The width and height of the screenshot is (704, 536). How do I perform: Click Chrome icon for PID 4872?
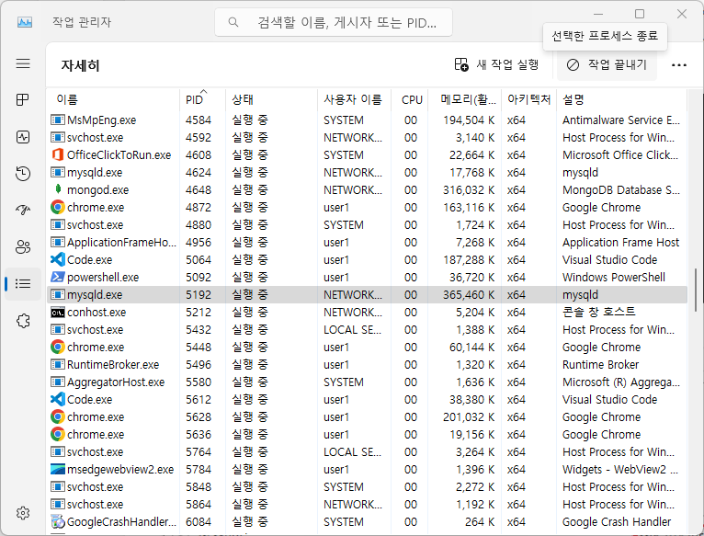tap(58, 207)
